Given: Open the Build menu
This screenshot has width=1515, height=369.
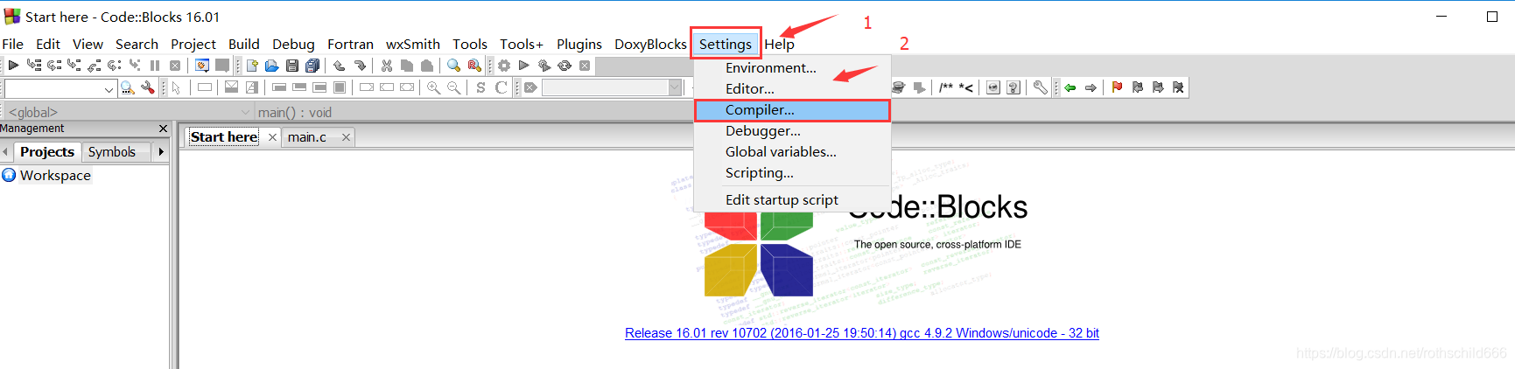Looking at the screenshot, I should coord(244,44).
